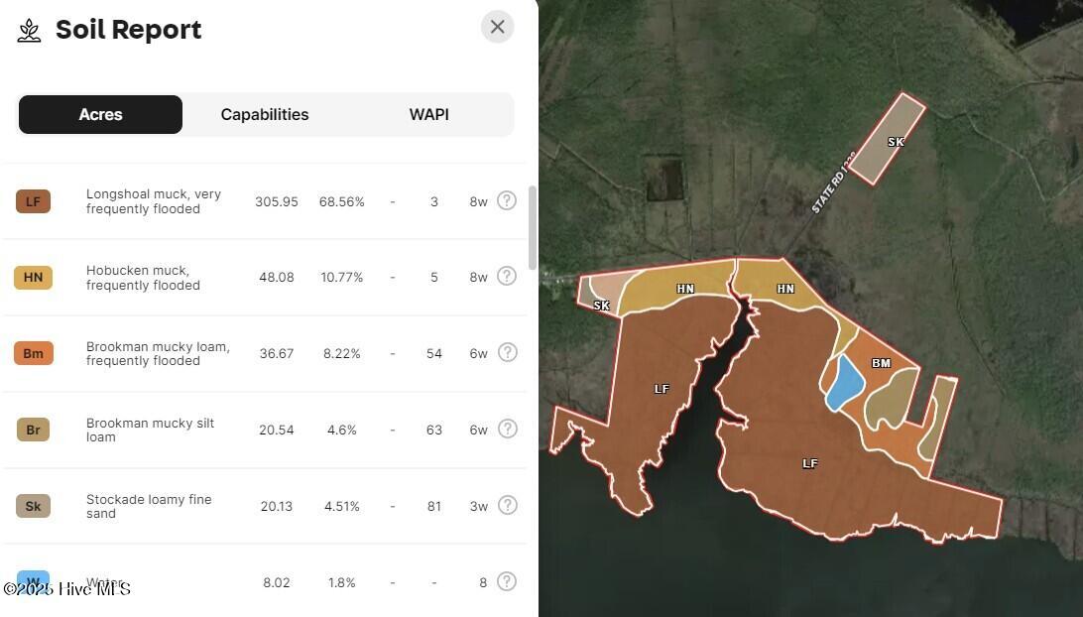1083x617 pixels.
Task: Click the soil list vertical scrollbar
Action: (533, 228)
